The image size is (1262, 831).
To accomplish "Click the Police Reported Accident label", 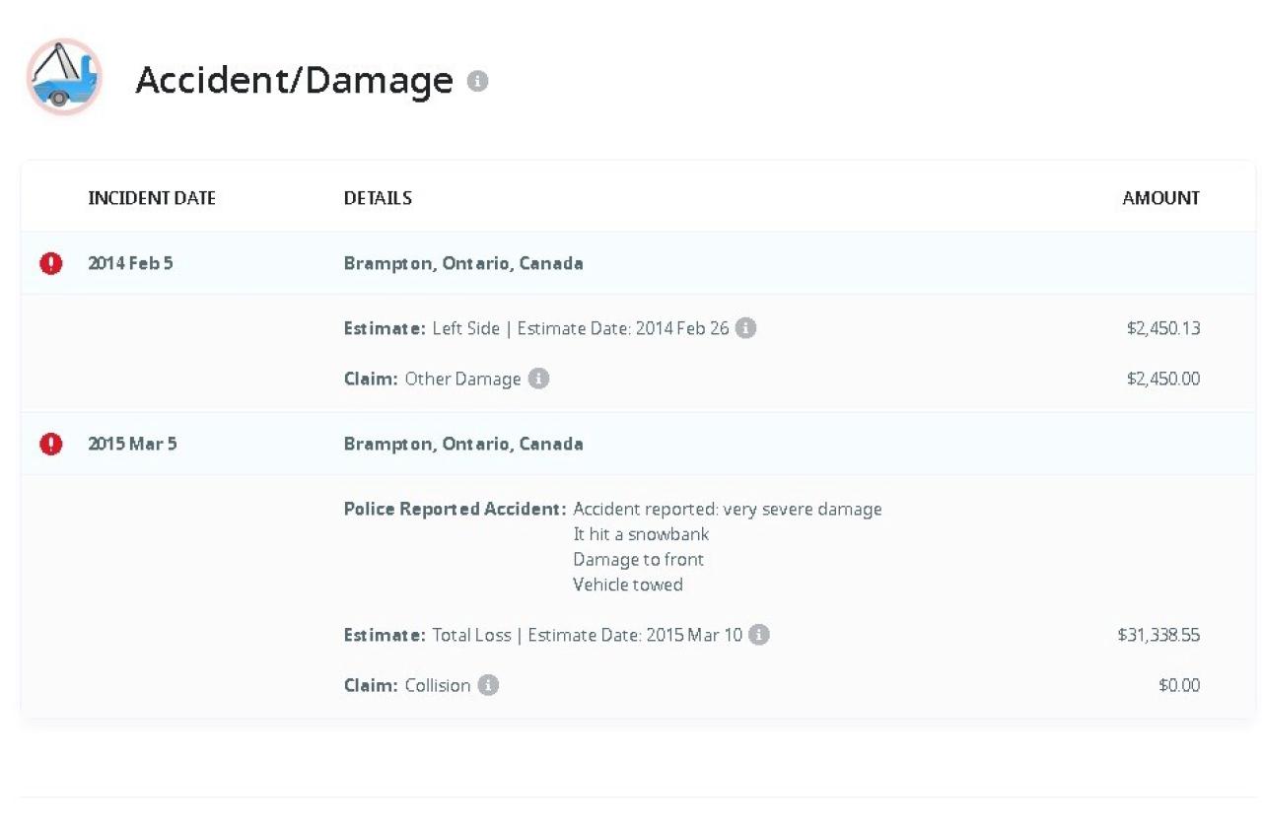I will point(455,510).
